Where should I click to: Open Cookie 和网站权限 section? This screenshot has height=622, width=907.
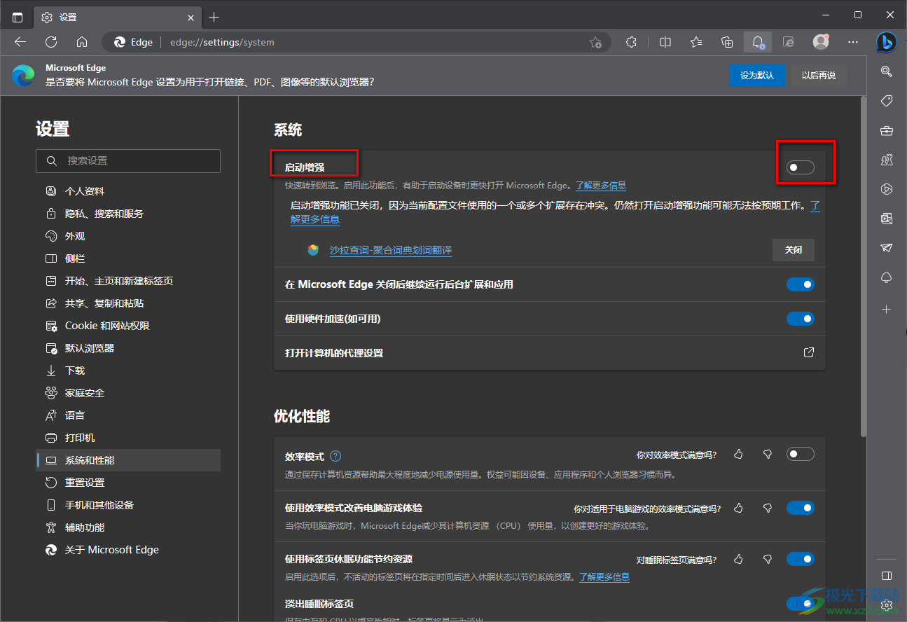128,326
